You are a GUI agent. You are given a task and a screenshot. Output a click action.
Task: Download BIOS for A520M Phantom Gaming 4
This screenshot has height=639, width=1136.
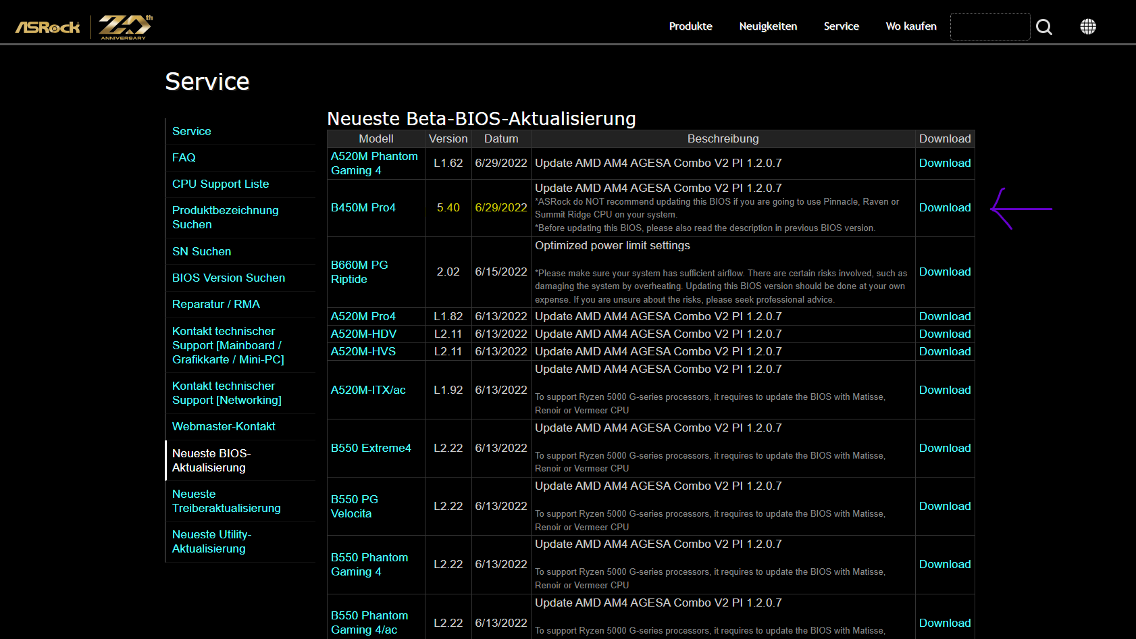tap(945, 163)
